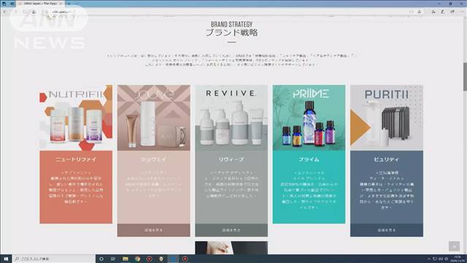Click the Nutrifii product image

pos(76,118)
